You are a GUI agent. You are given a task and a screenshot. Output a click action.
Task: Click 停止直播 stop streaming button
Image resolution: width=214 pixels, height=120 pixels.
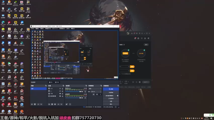(111, 89)
